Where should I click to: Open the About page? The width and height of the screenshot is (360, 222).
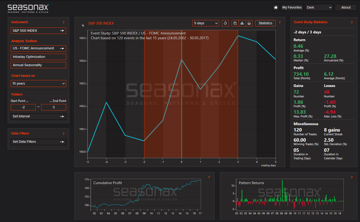[346, 7]
